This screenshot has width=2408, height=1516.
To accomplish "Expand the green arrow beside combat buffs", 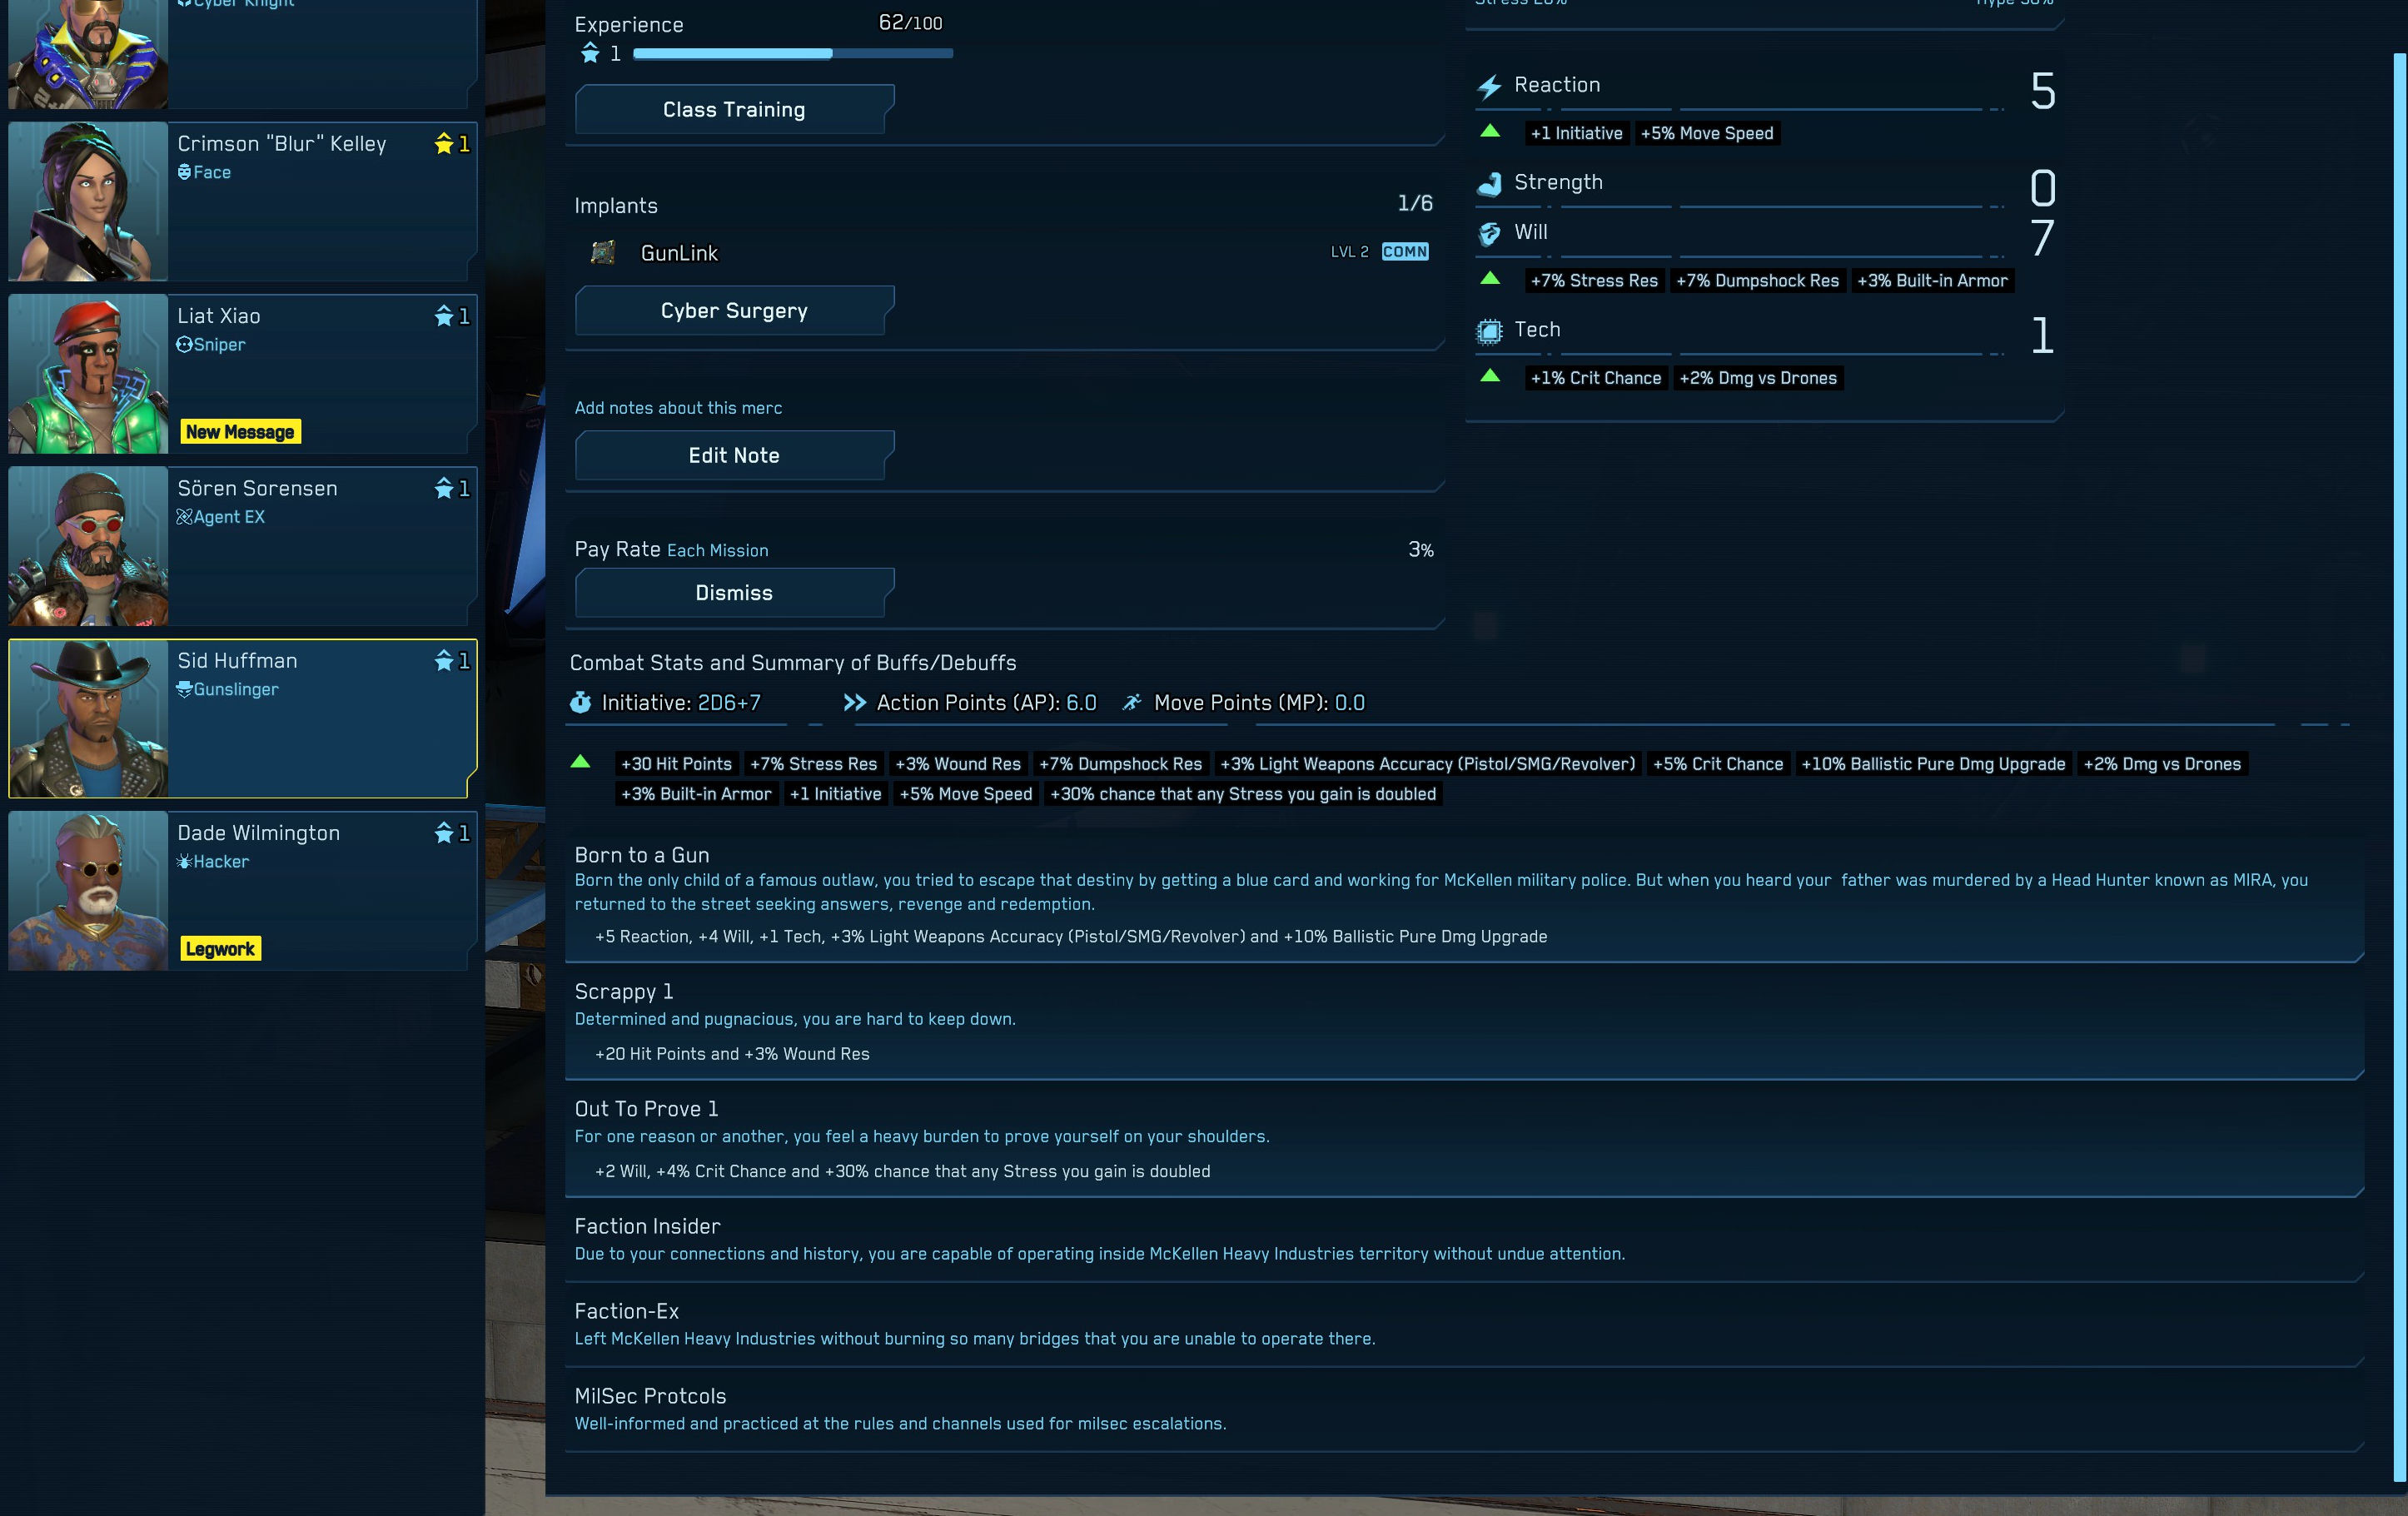I will [580, 762].
